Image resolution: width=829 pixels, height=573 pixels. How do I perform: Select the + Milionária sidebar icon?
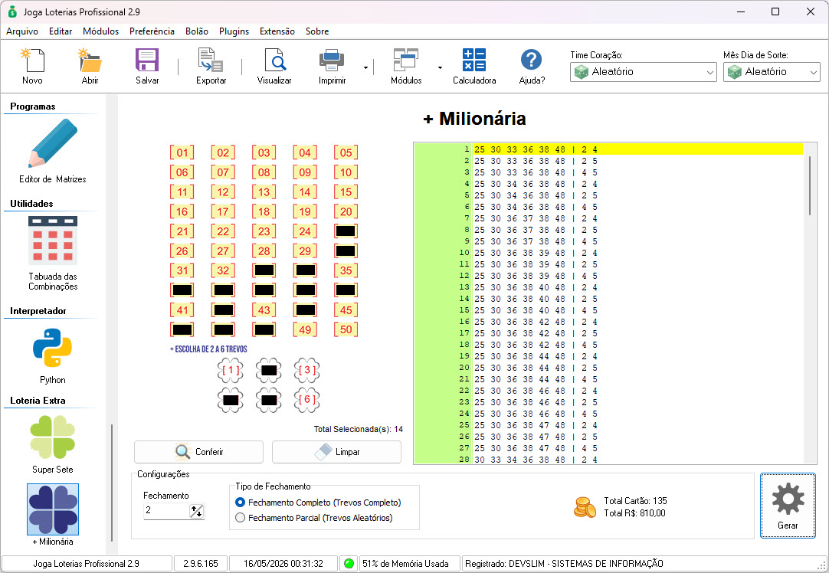[x=53, y=509]
